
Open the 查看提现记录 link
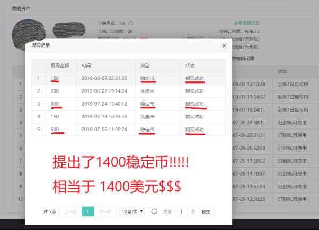[246, 23]
